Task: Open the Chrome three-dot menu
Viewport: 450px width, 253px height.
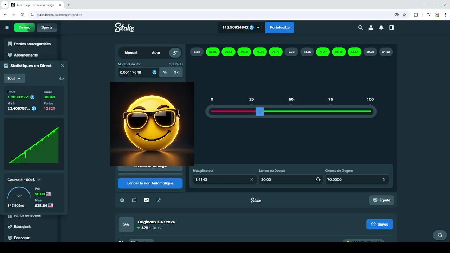Action: coord(446,15)
